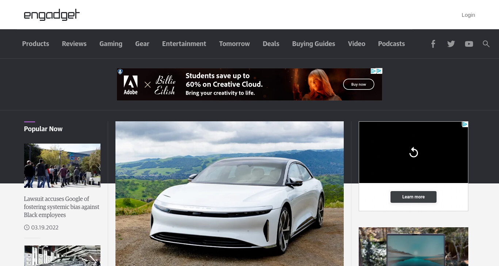The image size is (499, 266).
Task: Open the Podcasts section
Action: coord(391,44)
